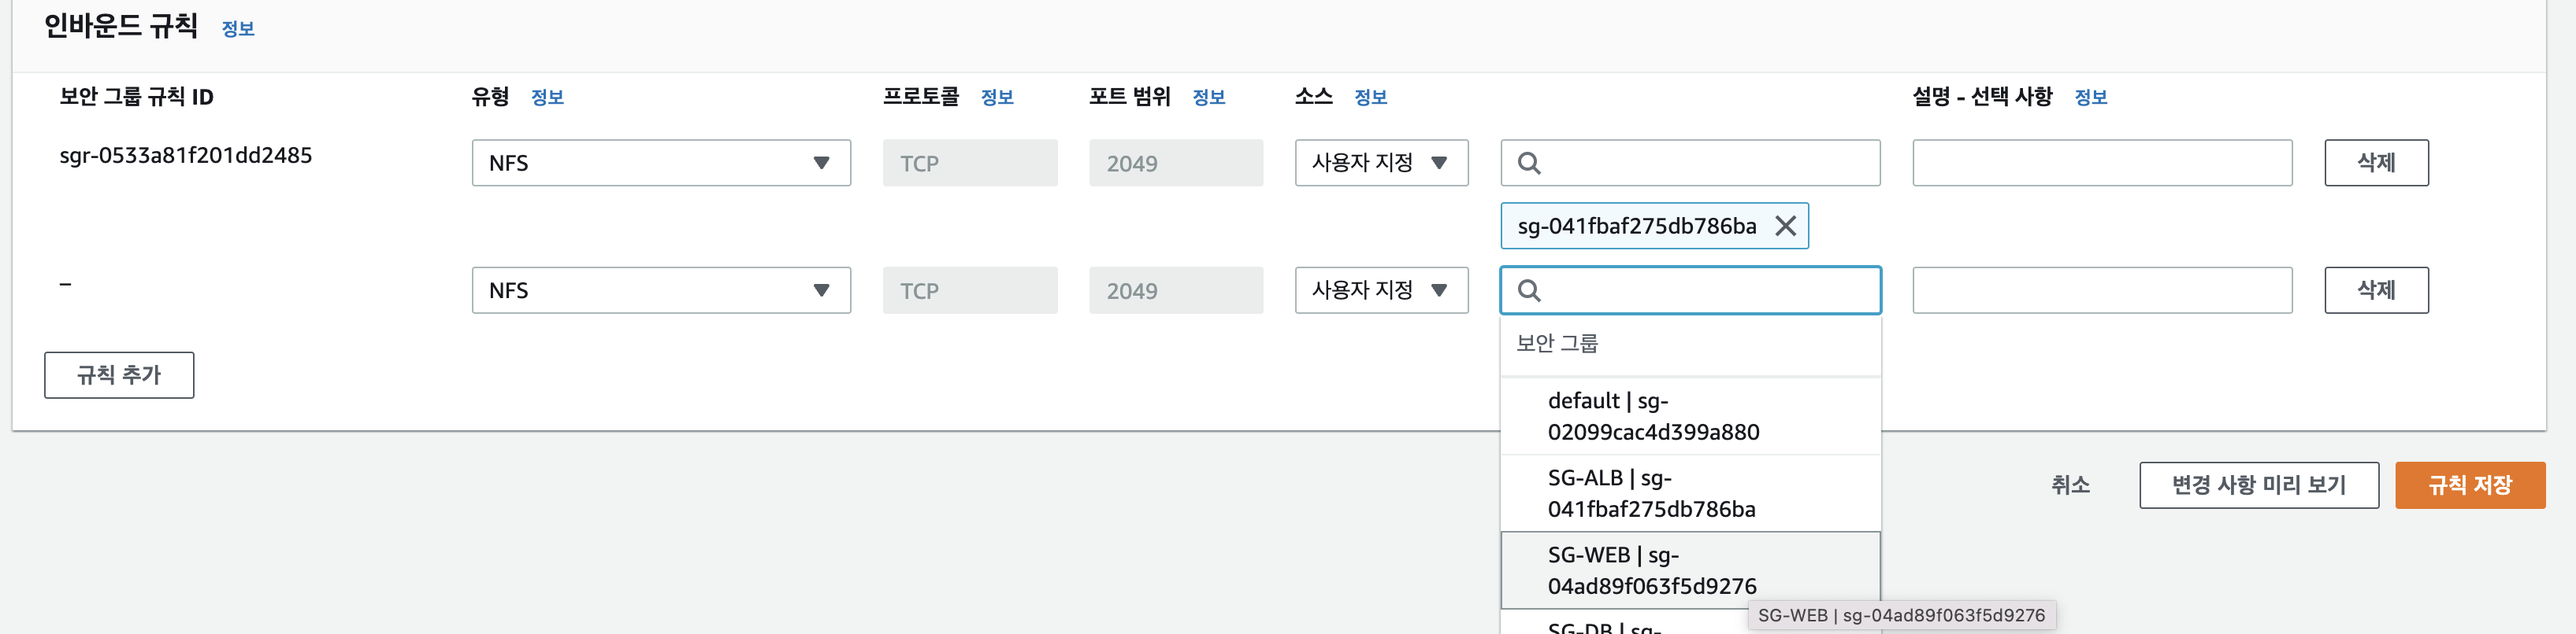
Task: Open 정보 link next to 인바운드 규칙 heading
Action: click(x=238, y=29)
